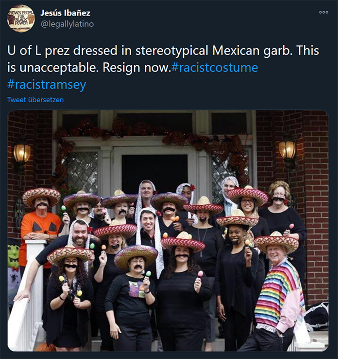Follow the #racistcostume hashtag

[x=215, y=68]
